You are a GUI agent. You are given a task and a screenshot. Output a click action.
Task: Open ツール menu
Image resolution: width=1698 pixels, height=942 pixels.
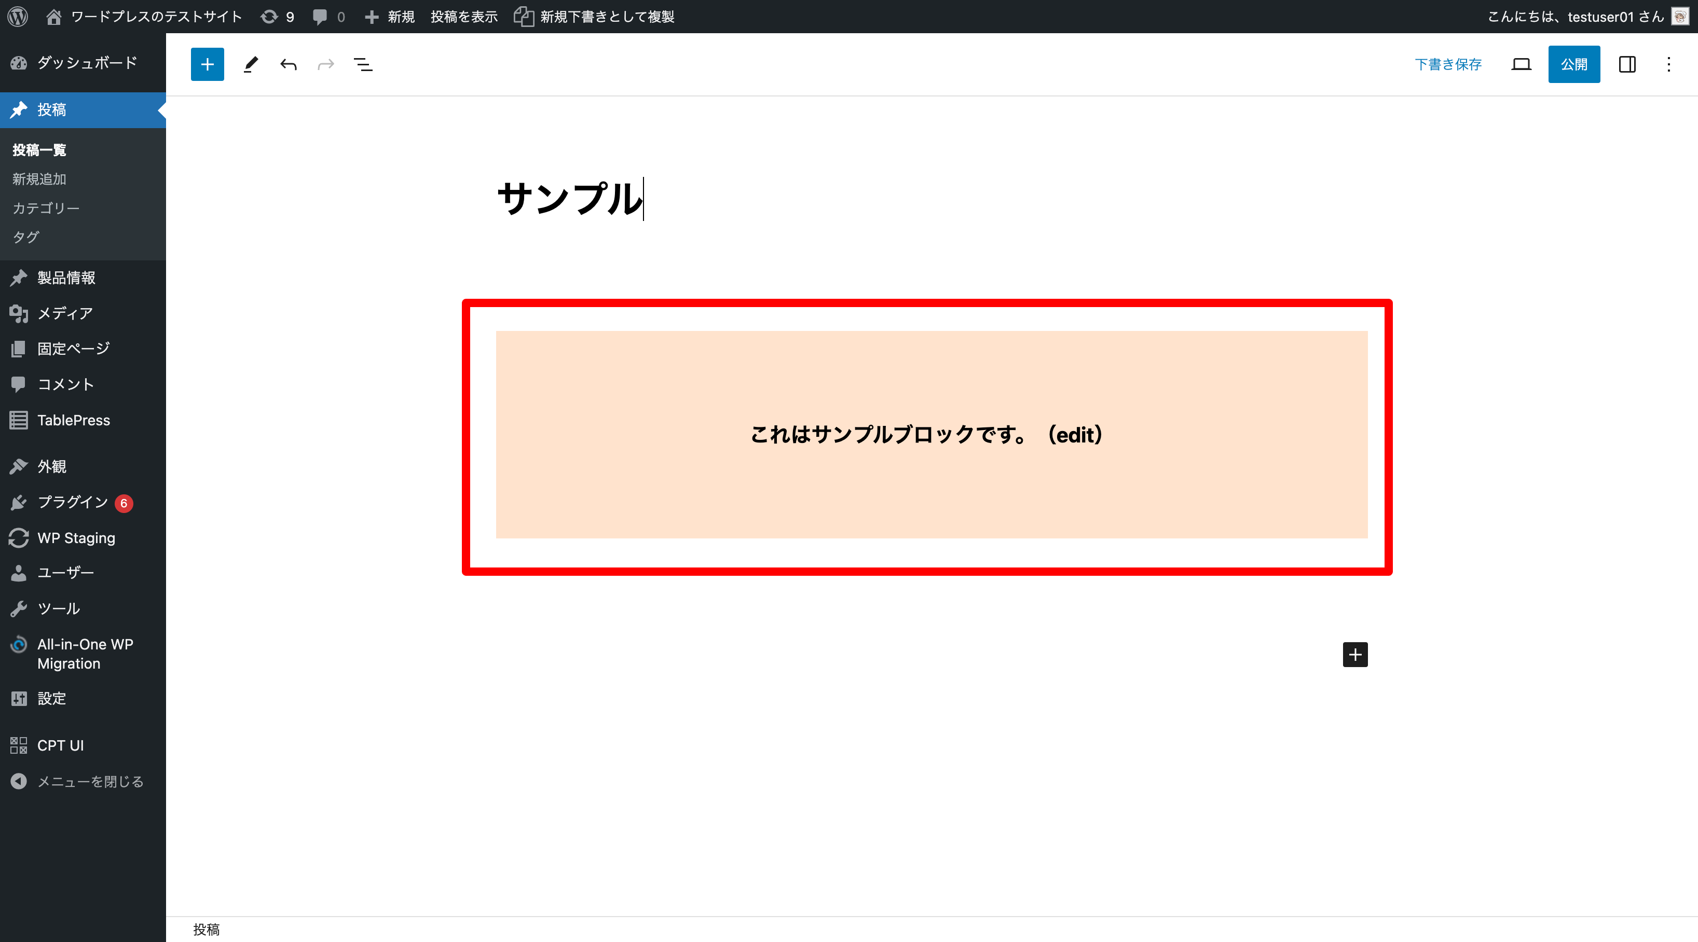coord(83,608)
